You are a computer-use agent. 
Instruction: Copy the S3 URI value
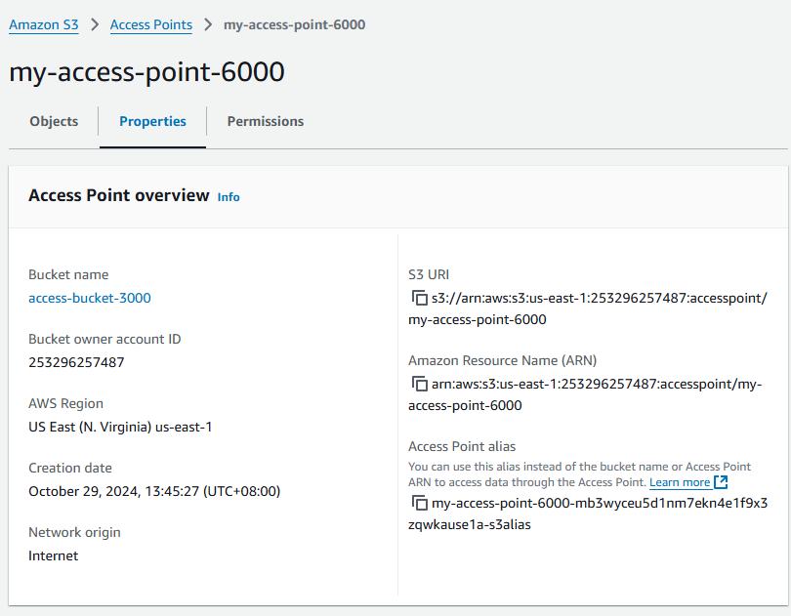point(420,297)
